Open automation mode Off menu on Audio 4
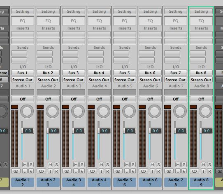The width and height of the screenshot is (223, 194). [99, 99]
